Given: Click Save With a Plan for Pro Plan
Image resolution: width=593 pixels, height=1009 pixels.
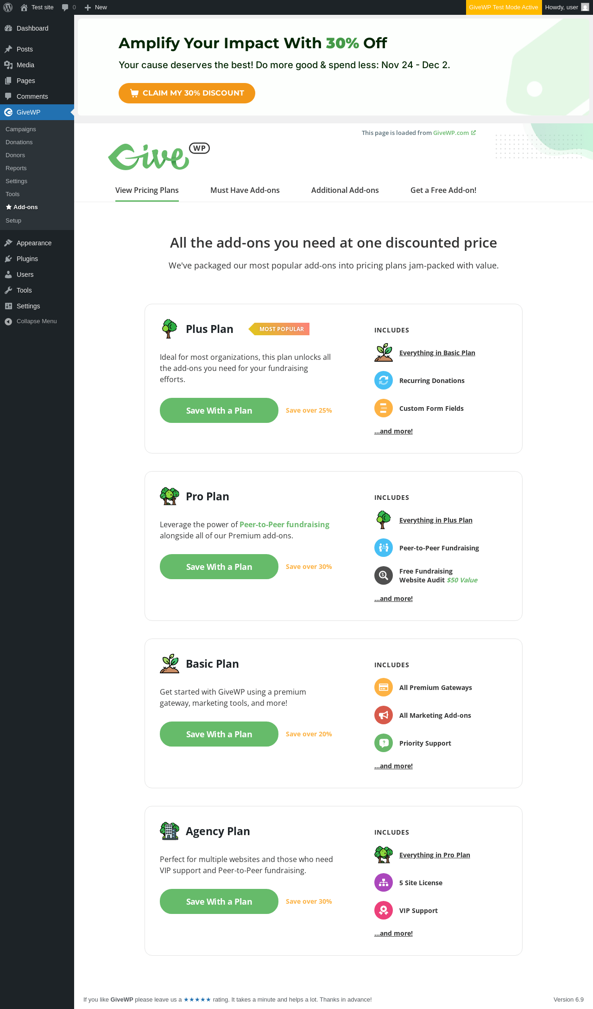Looking at the screenshot, I should click(219, 567).
